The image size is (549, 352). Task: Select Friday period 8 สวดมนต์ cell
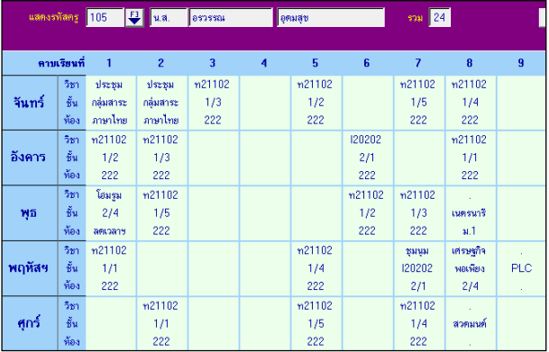470,323
